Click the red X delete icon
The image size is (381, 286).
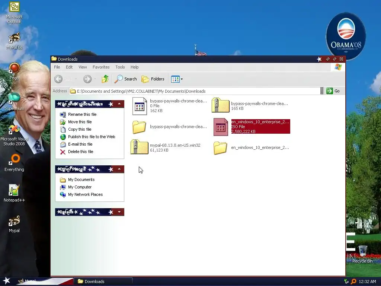tap(63, 152)
